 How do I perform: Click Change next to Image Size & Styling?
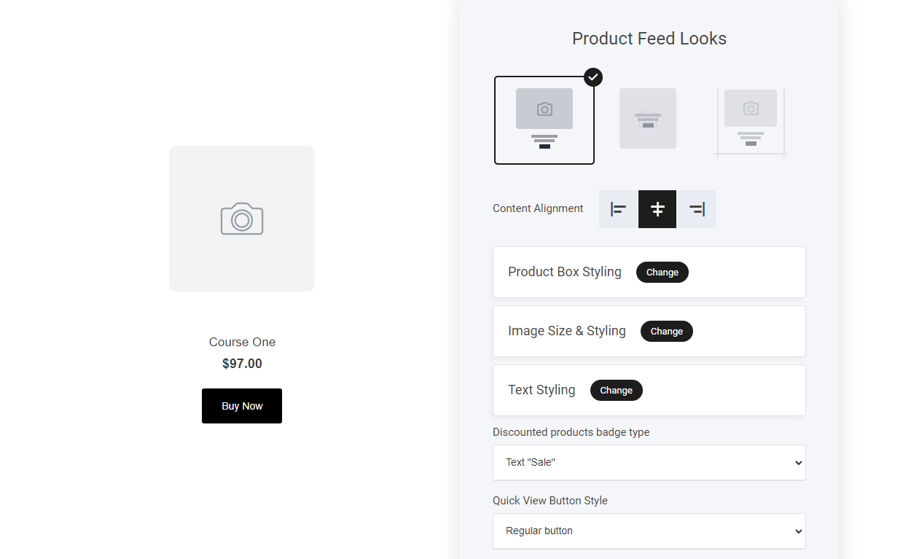(x=666, y=331)
